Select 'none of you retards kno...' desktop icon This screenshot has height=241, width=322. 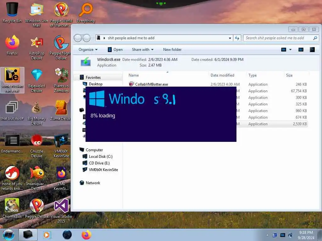coord(12,178)
